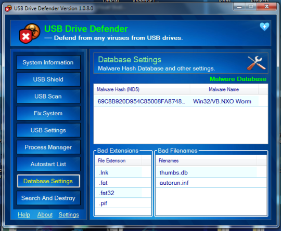The height and width of the screenshot is (231, 281).
Task: Click the Filenames column header
Action: (206, 160)
